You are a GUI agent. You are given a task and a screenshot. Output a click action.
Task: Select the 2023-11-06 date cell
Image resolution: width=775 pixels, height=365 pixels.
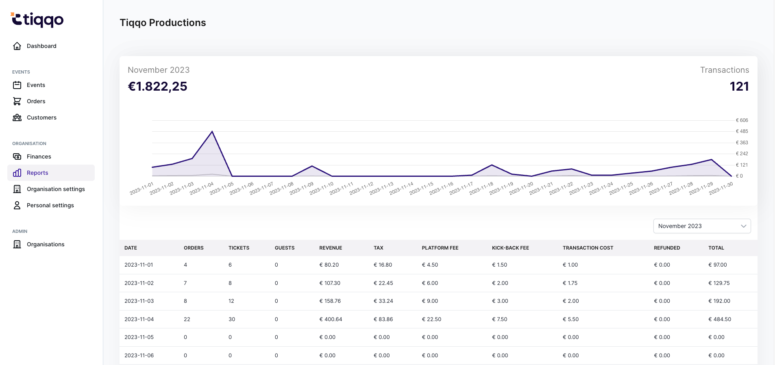pos(139,355)
